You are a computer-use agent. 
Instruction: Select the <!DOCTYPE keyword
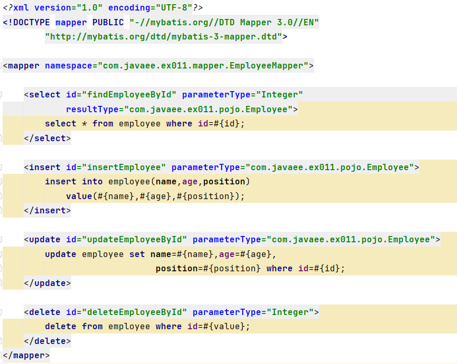[x=26, y=23]
